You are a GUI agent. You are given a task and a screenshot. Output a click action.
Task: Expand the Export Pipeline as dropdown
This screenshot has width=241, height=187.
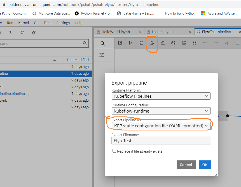pyautogui.click(x=161, y=126)
